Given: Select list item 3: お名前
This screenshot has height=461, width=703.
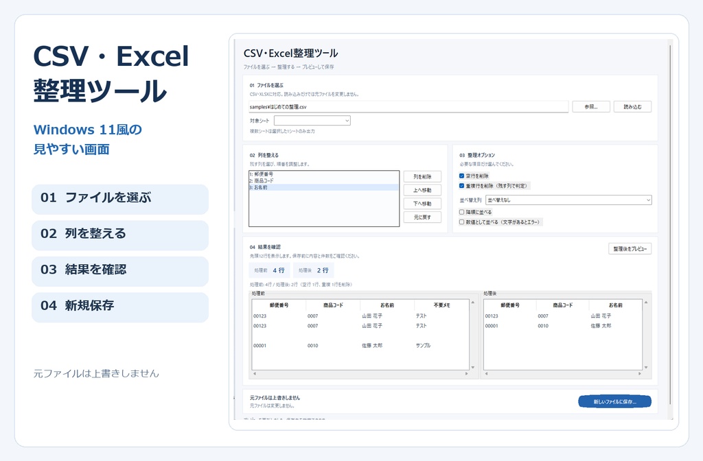Looking at the screenshot, I should tap(324, 187).
